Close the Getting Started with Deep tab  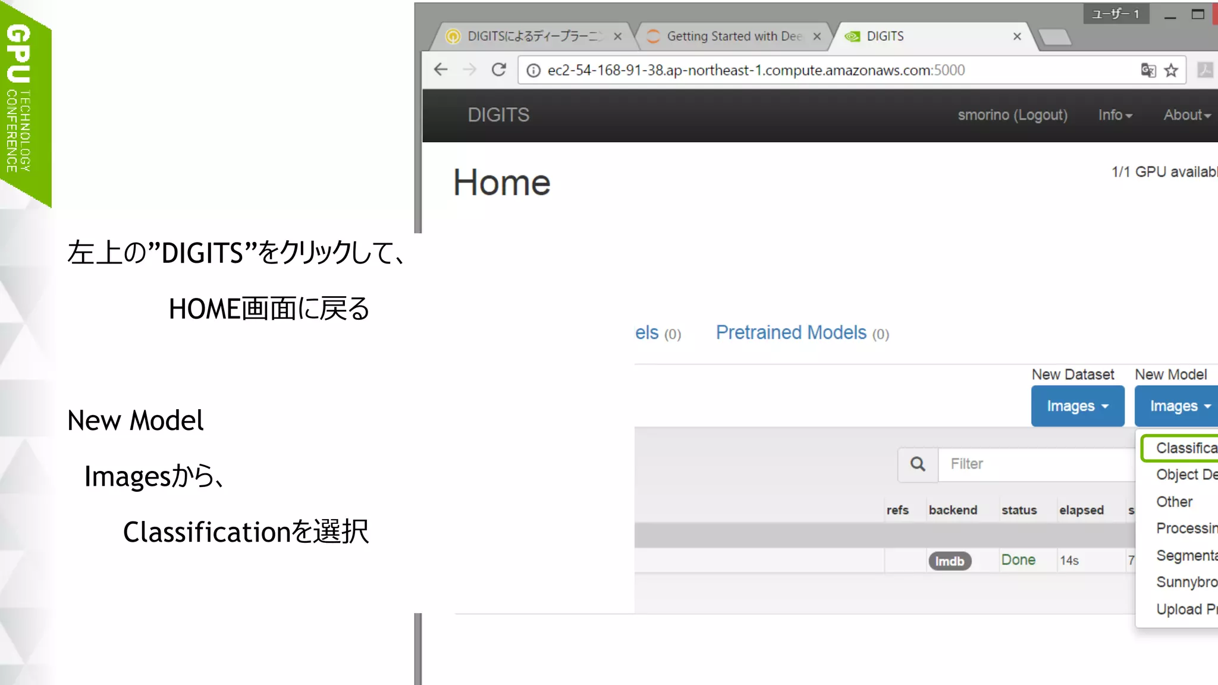817,36
